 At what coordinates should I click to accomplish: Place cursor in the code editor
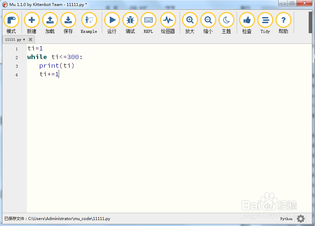click(x=99, y=100)
